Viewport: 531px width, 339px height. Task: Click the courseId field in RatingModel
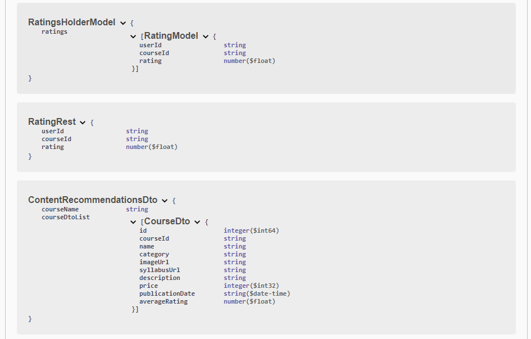click(154, 53)
